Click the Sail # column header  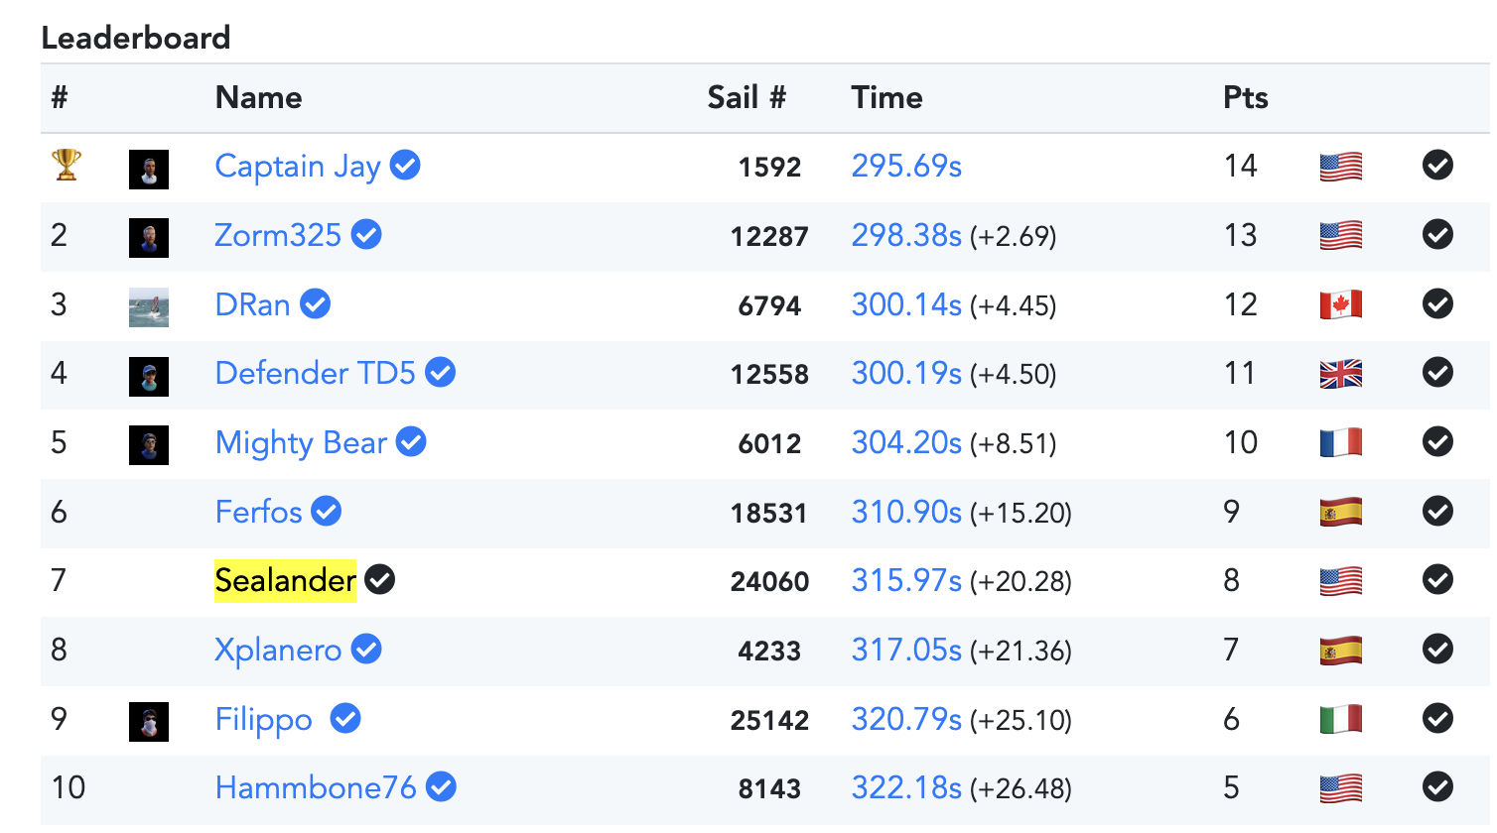747,97
